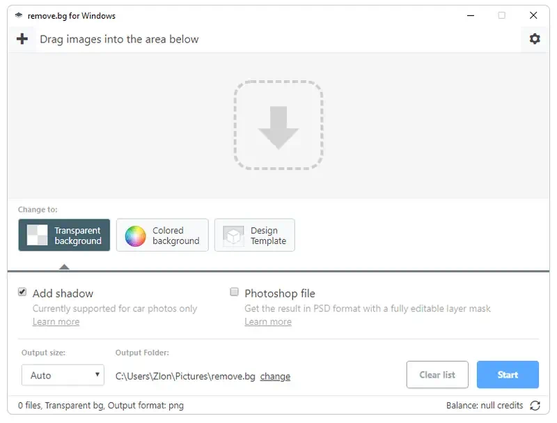The height and width of the screenshot is (423, 557).
Task: Click change link for output folder
Action: (275, 376)
